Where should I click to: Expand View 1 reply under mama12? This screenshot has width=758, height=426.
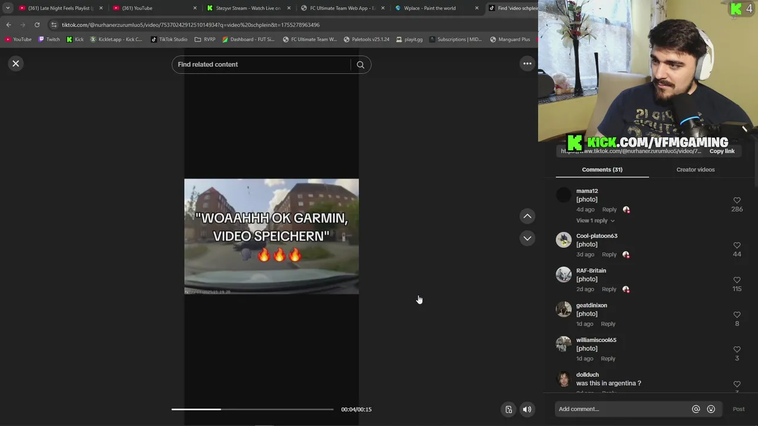pos(595,221)
